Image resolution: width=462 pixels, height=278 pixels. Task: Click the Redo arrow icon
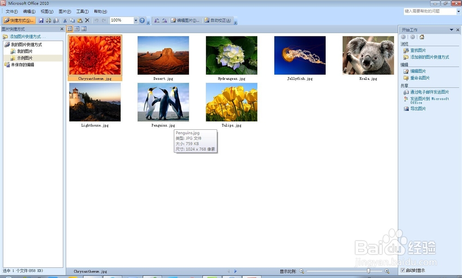tap(103, 20)
